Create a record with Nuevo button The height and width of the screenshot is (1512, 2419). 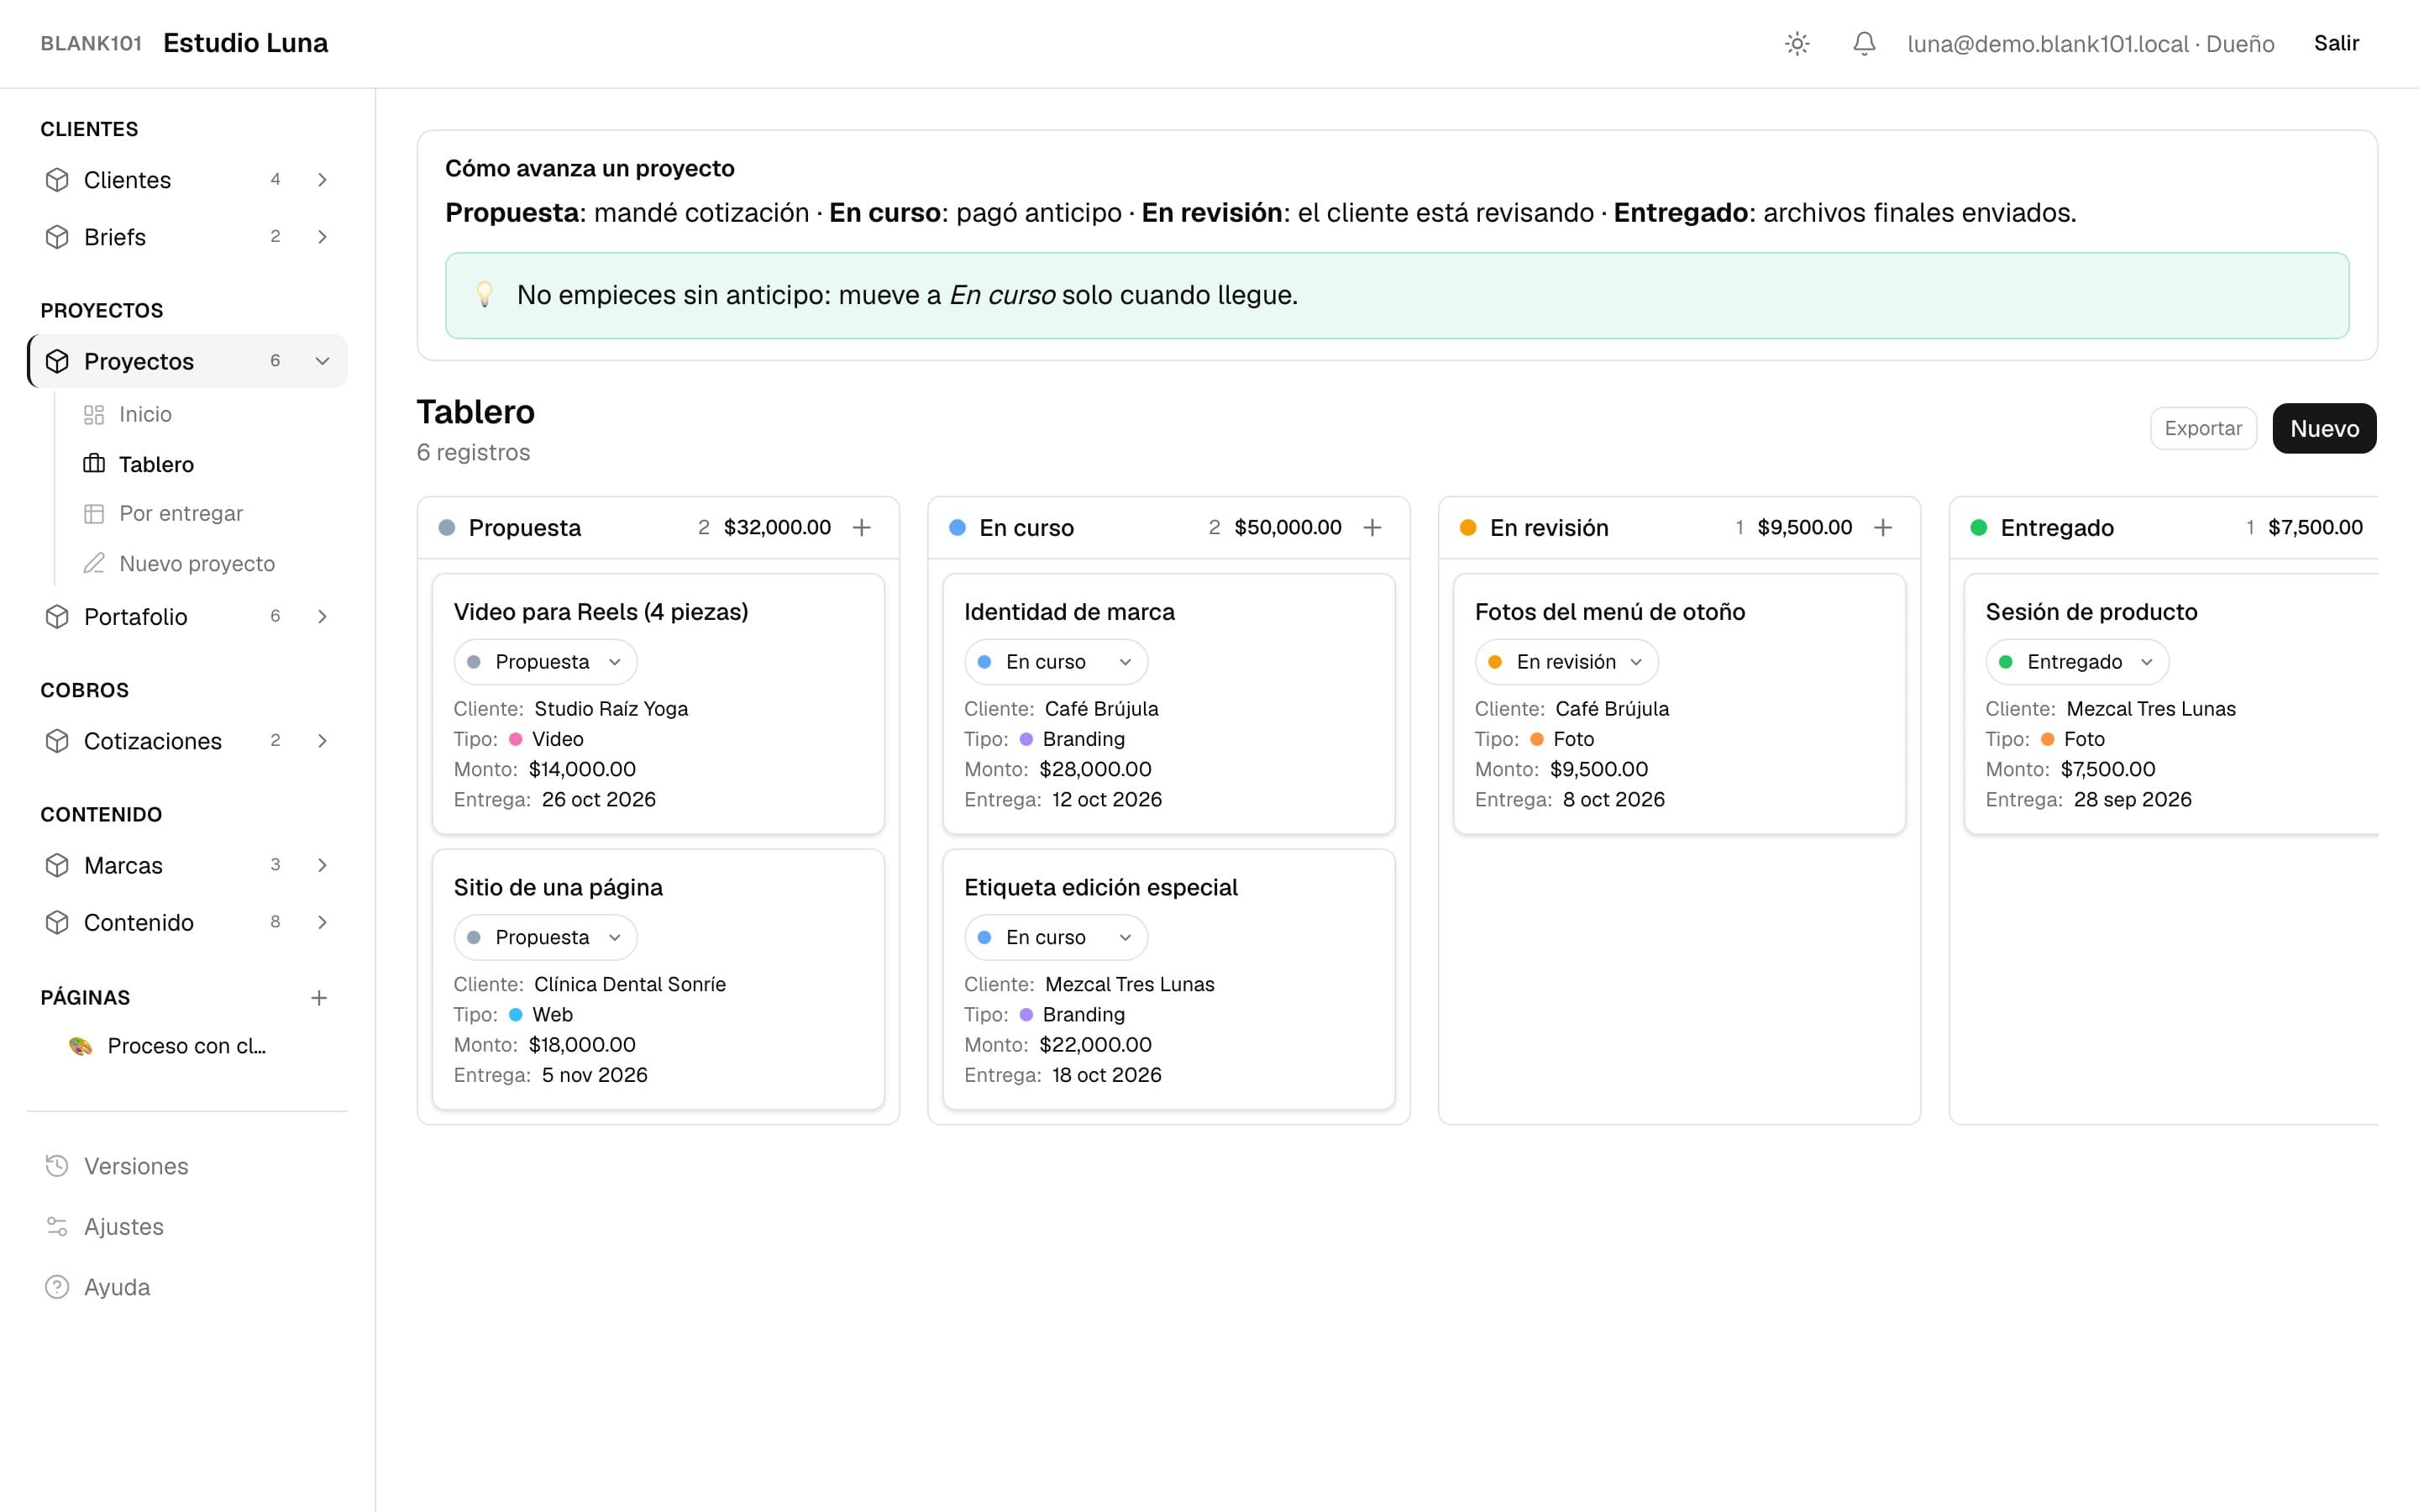pyautogui.click(x=2324, y=428)
